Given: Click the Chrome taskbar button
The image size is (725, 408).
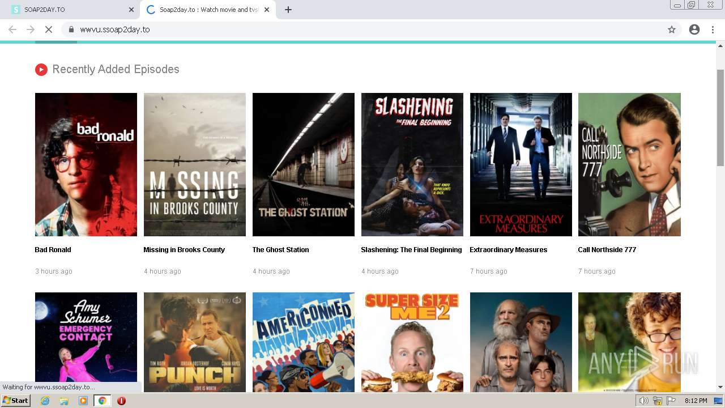Looking at the screenshot, I should click(102, 401).
